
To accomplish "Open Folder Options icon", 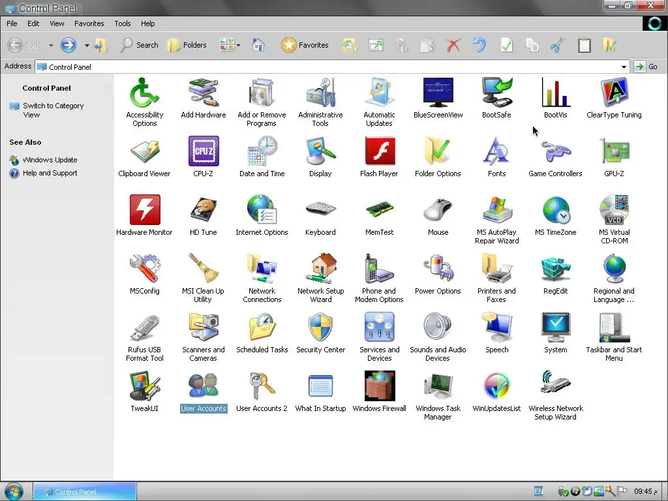I will tap(438, 151).
